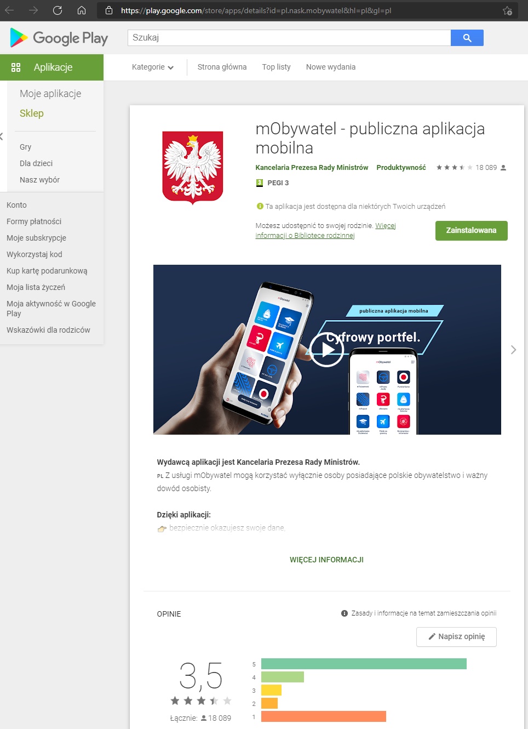This screenshot has width=528, height=729.
Task: Click the blue search magnifier button
Action: click(x=467, y=38)
